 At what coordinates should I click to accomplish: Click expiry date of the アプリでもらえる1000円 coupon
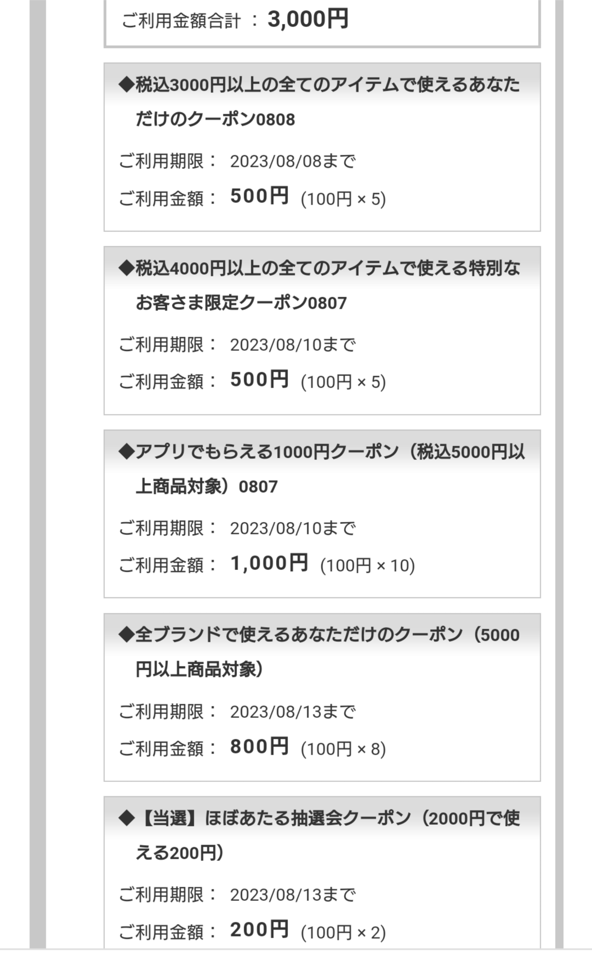(x=292, y=528)
